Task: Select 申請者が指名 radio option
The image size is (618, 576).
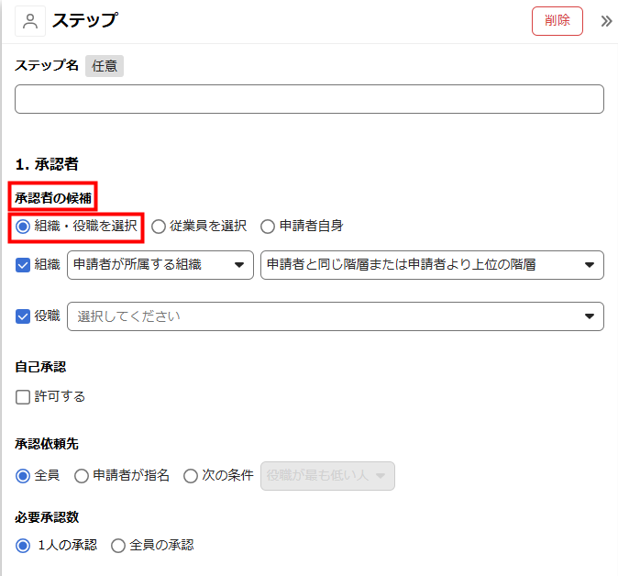Action: pyautogui.click(x=82, y=476)
